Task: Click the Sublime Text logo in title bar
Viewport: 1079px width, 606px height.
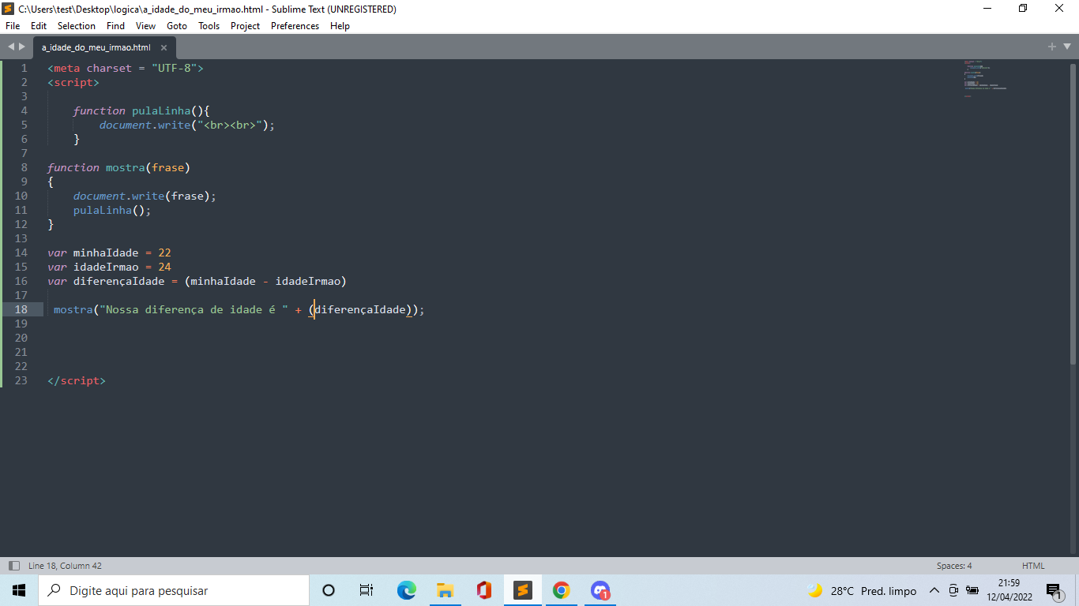Action: point(8,9)
